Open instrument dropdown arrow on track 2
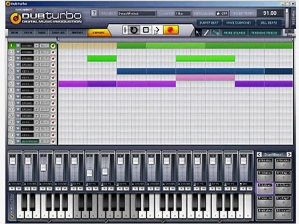Image resolution: width=299 pixels, height=224 pixels. click(18, 52)
